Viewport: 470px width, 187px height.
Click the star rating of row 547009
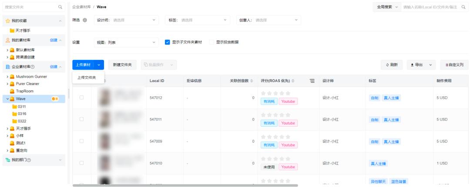click(276, 137)
